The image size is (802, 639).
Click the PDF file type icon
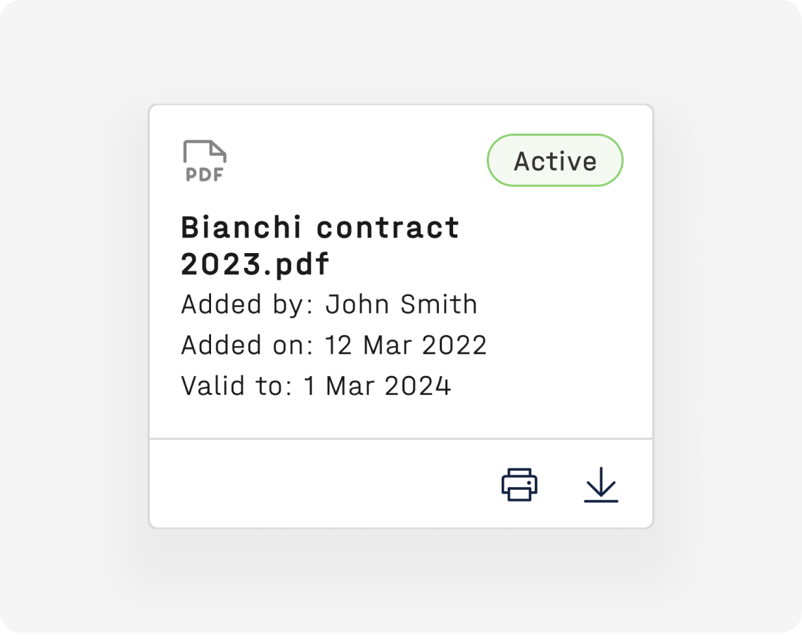pos(205,160)
